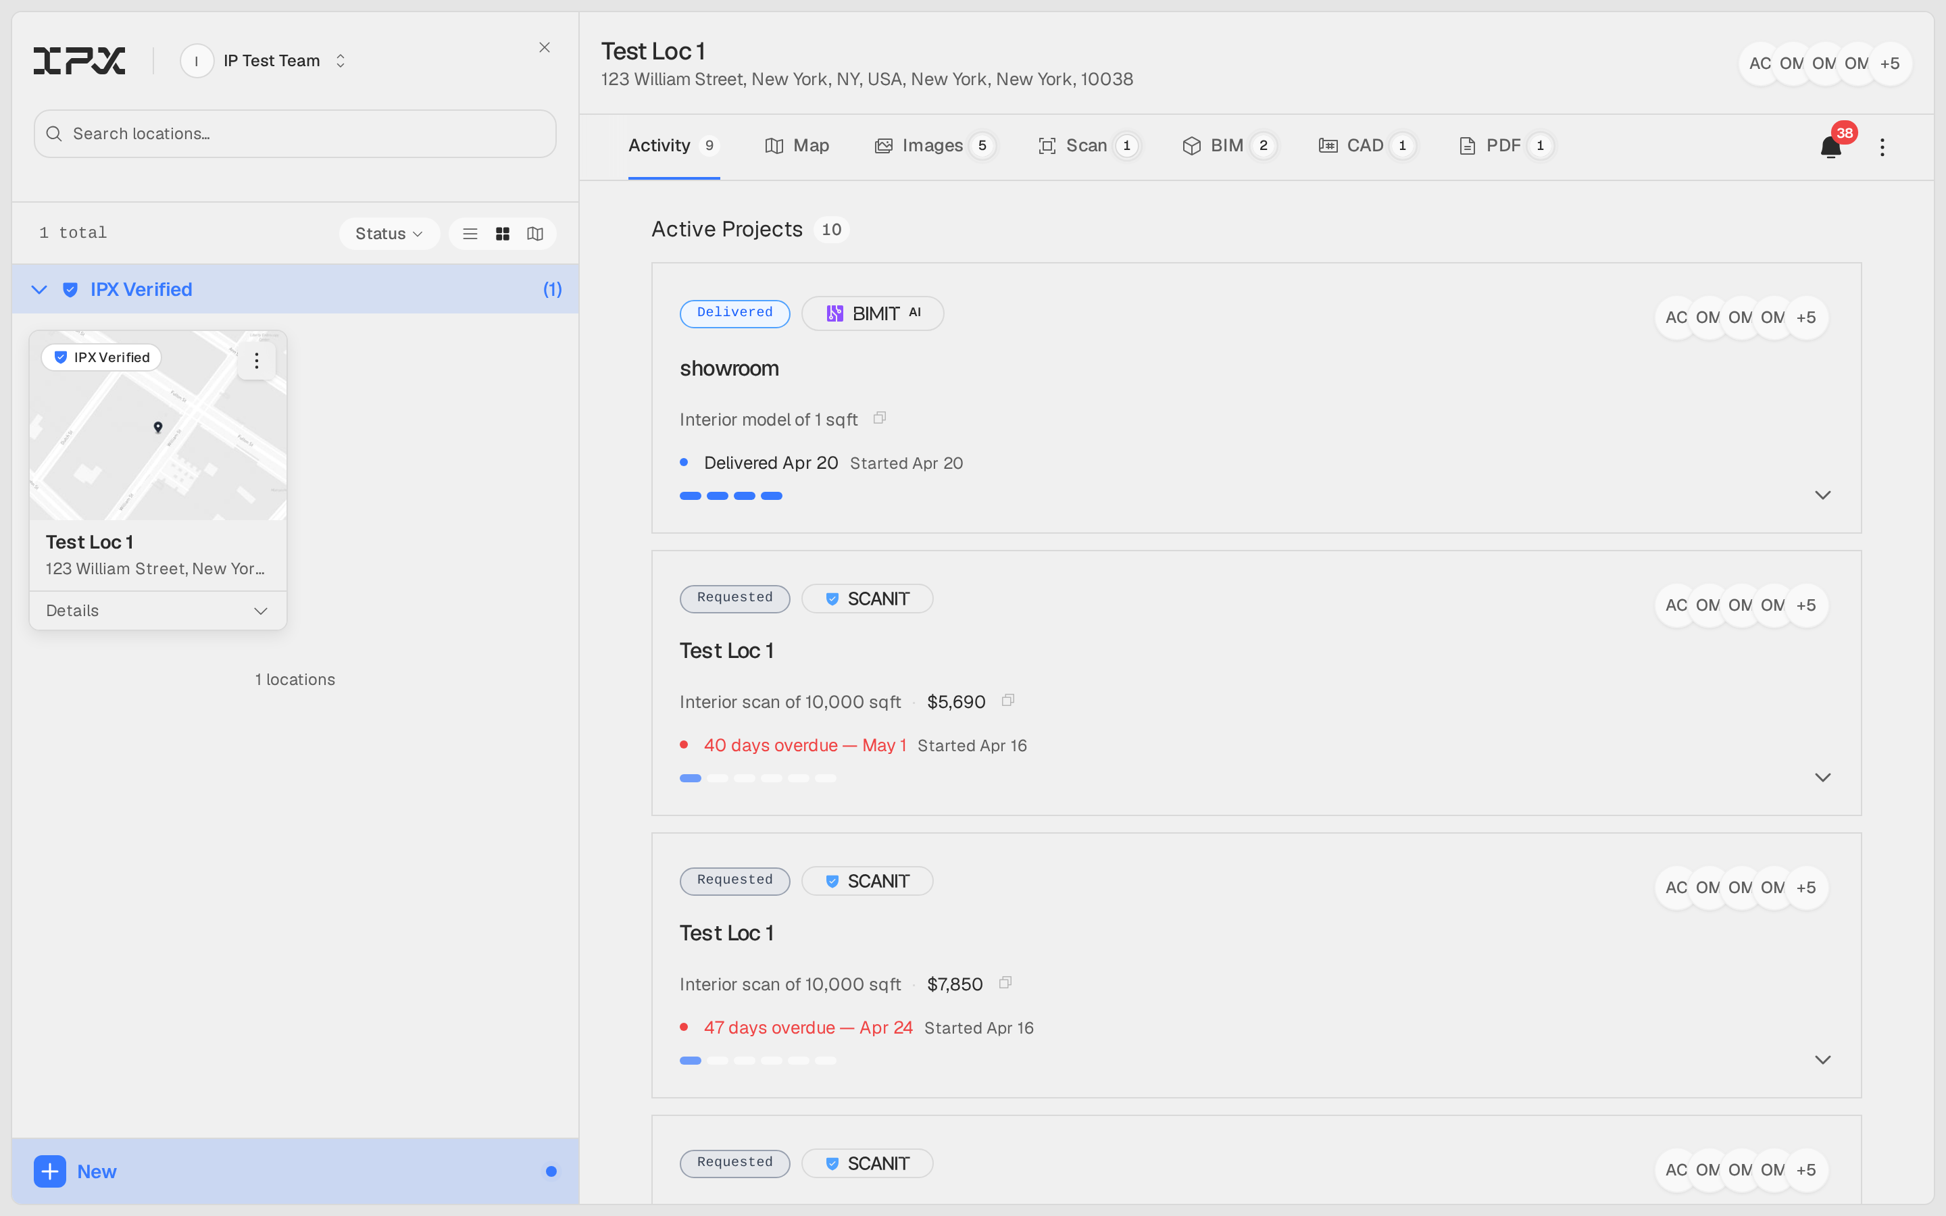Screen dimensions: 1946x1216
Task: Click '47 days overdue — Apr 24' text
Action: [x=808, y=1028]
